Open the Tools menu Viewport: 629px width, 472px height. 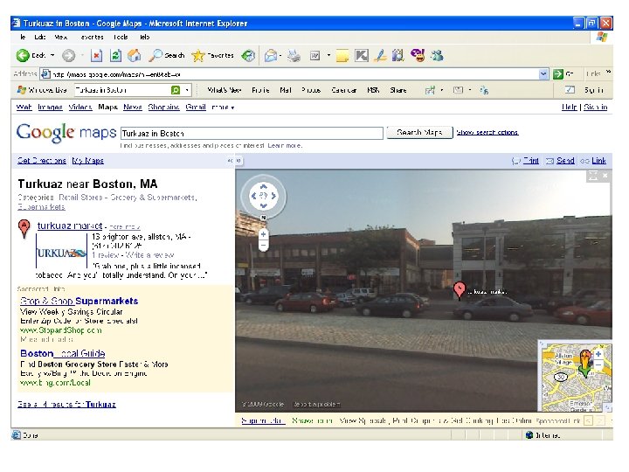pos(121,37)
